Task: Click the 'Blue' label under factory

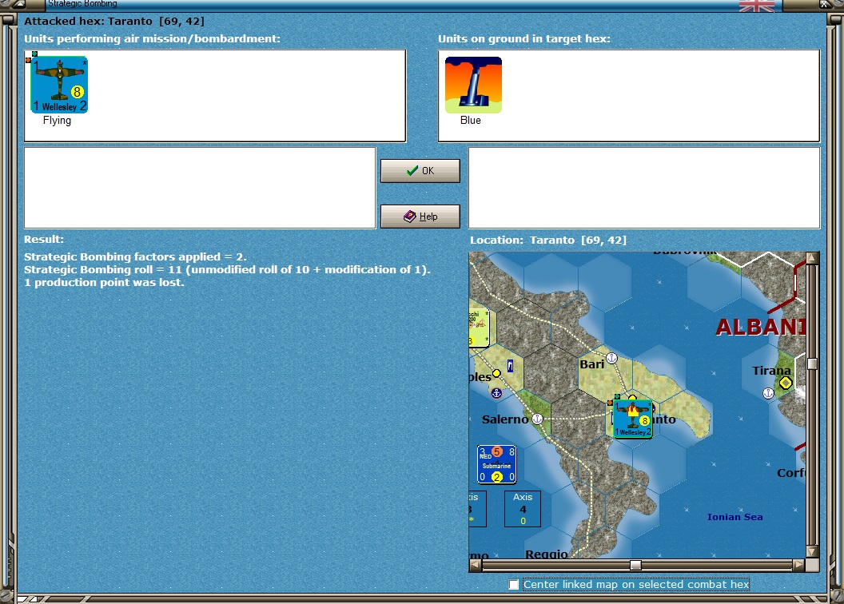Action: pyautogui.click(x=471, y=121)
